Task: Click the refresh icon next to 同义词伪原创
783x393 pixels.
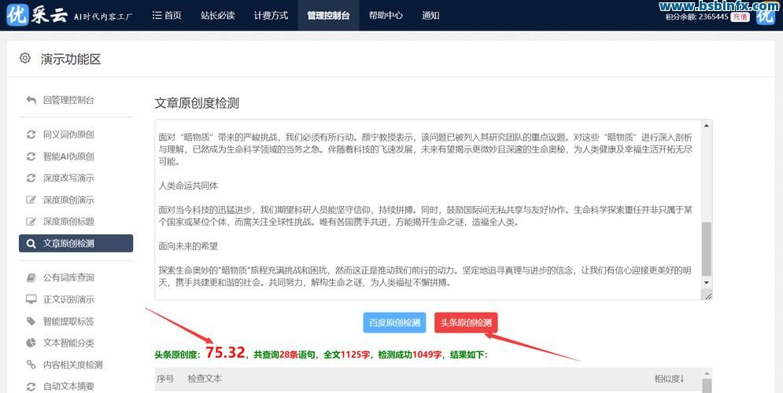Action: tap(31, 134)
